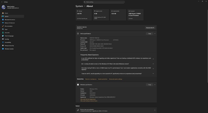Click the back arrow next to Settings title
Screen dimensions: 208x113
[x=2, y=2]
